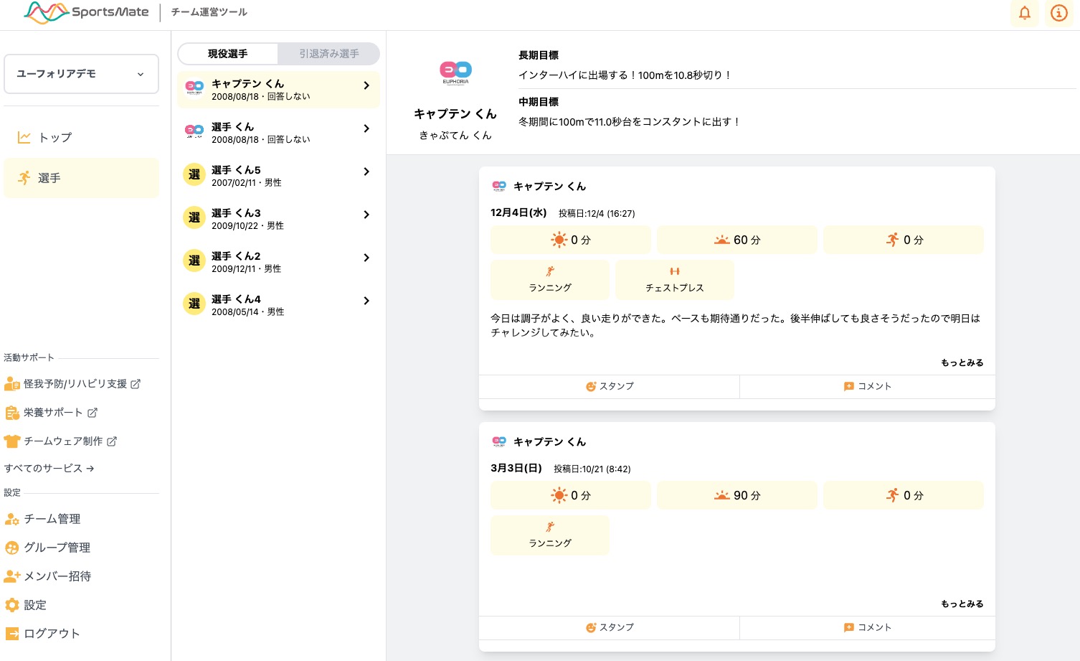
Task: Click the injury prevention icon
Action: tap(12, 384)
